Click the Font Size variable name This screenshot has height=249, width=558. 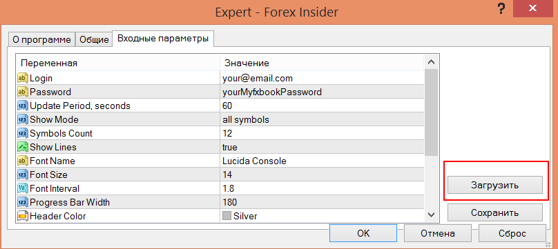click(48, 175)
